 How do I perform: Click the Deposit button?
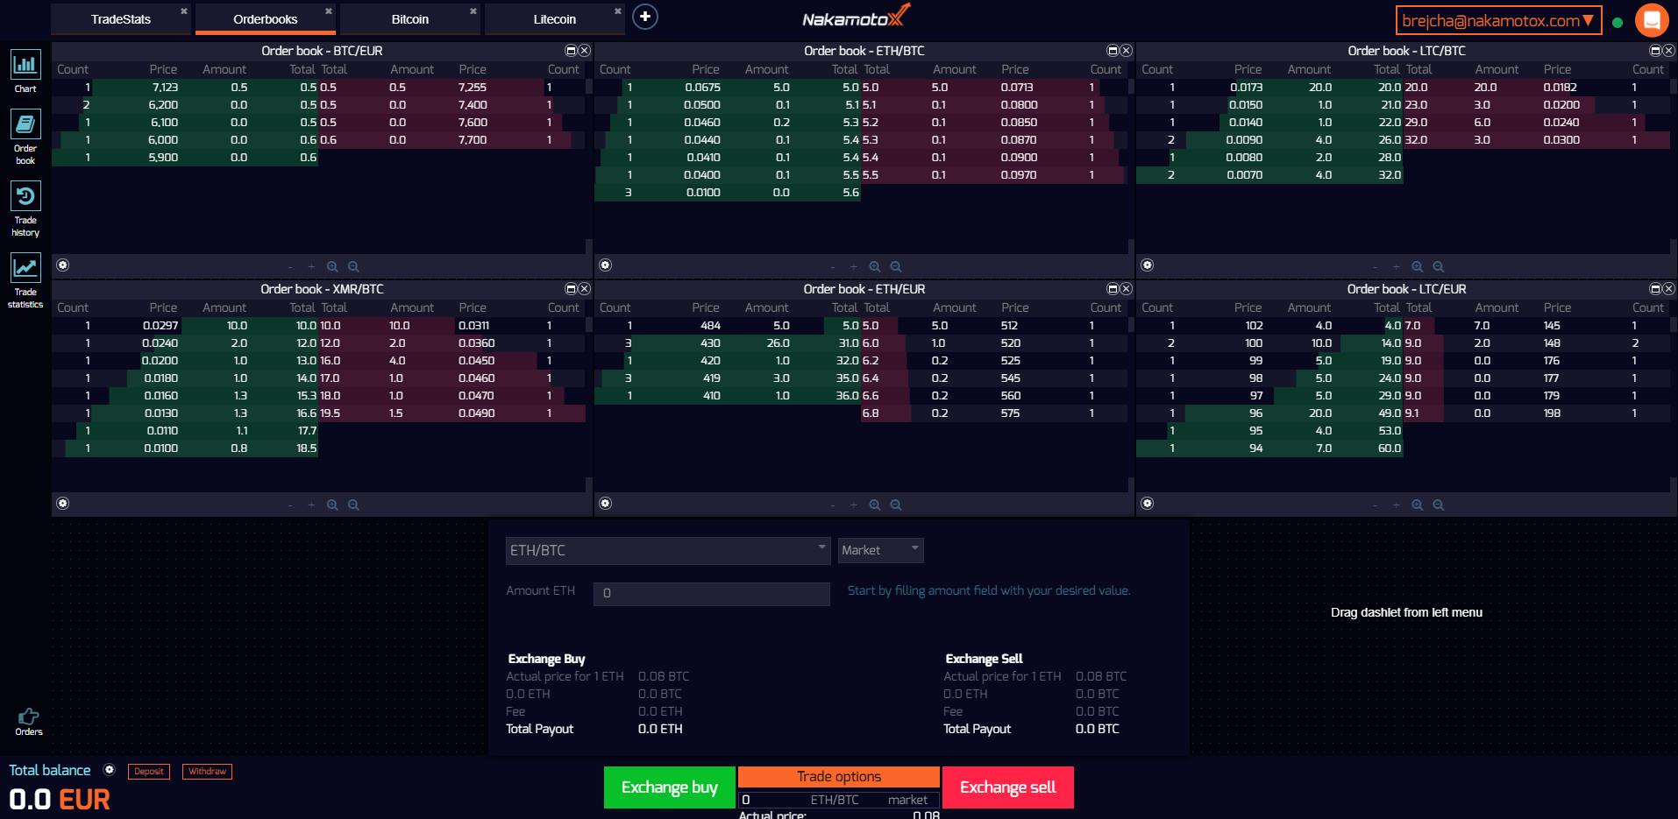149,772
